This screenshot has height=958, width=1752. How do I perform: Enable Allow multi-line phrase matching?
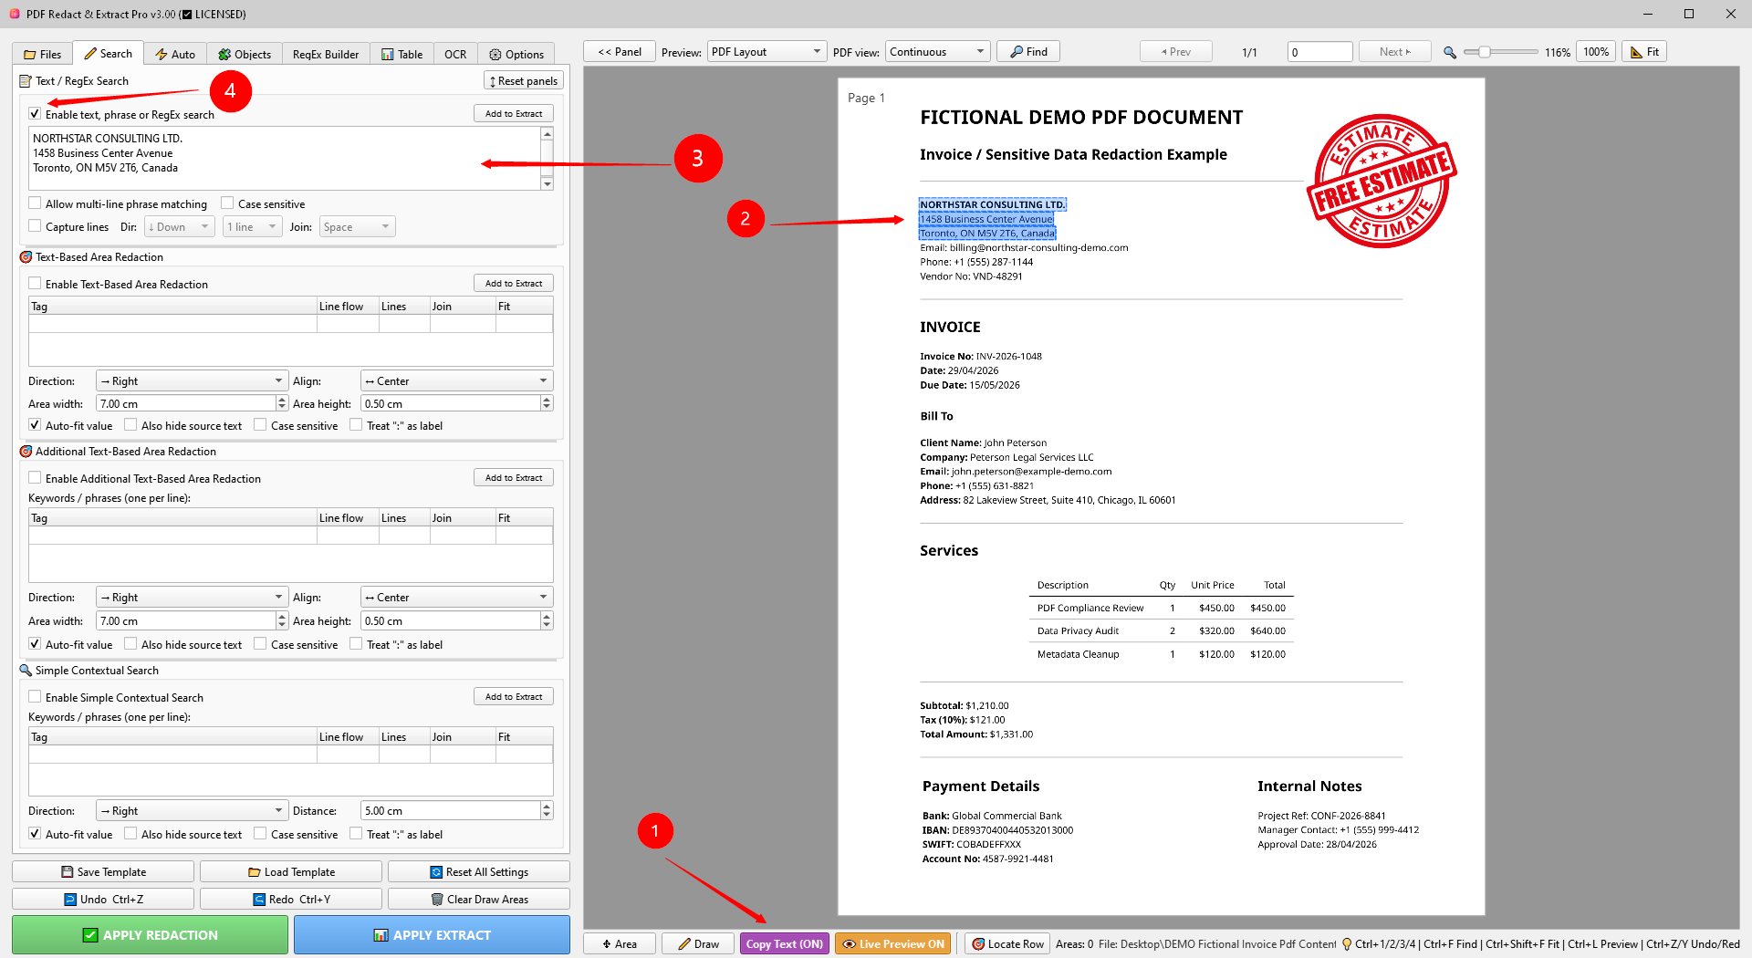coord(35,203)
